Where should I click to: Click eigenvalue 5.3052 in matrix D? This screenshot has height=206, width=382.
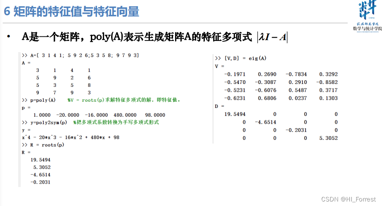coord(328,138)
